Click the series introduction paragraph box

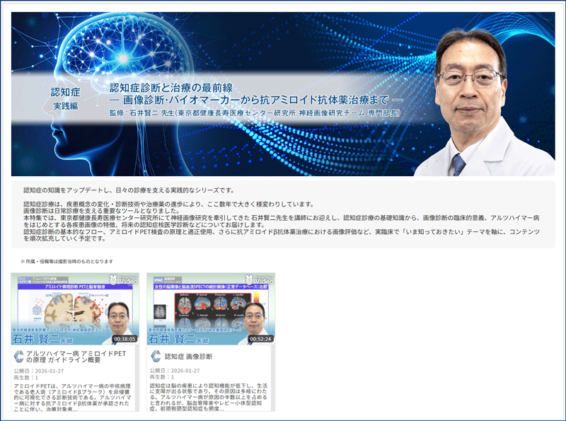[x=283, y=214]
